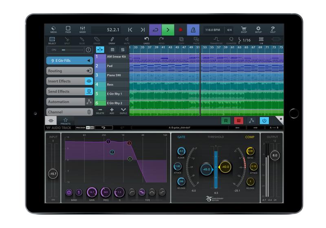
Task: Add a new track with plus icon
Action: [x=112, y=111]
